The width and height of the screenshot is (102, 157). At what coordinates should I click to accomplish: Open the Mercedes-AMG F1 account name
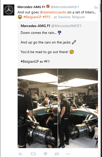(x=31, y=7)
